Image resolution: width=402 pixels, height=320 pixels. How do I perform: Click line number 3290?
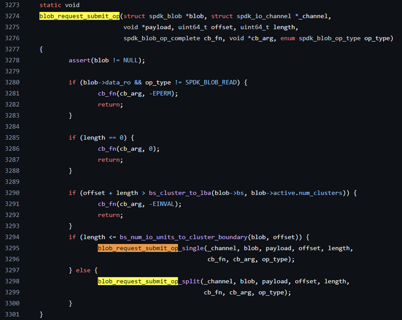12,193
